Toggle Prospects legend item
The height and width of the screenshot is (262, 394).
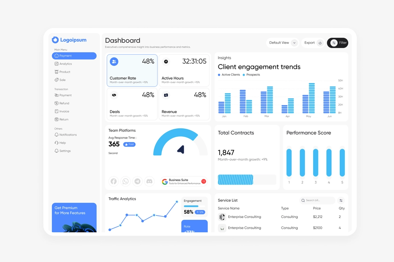click(251, 75)
